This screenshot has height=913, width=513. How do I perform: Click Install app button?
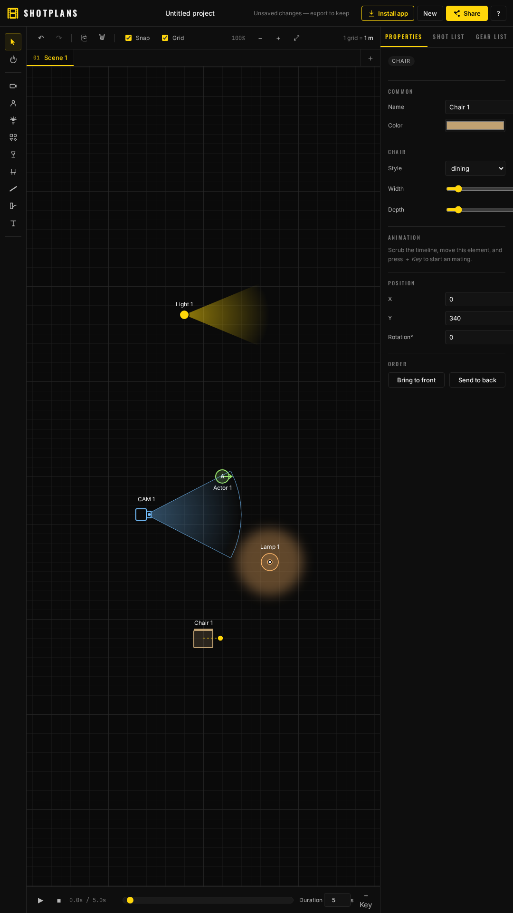tap(388, 13)
